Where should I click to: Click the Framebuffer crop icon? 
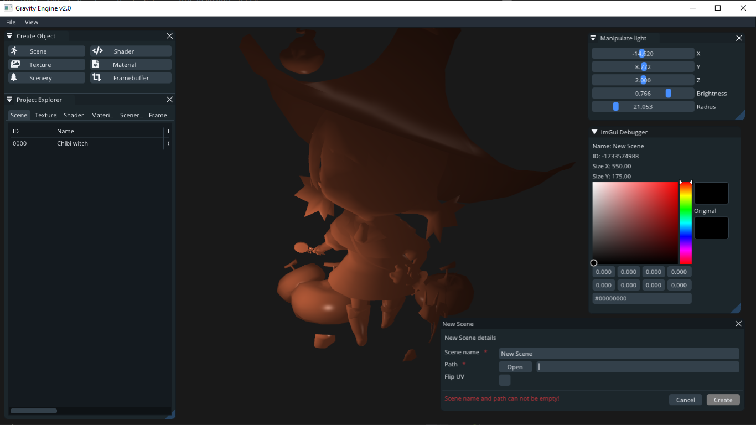[96, 77]
